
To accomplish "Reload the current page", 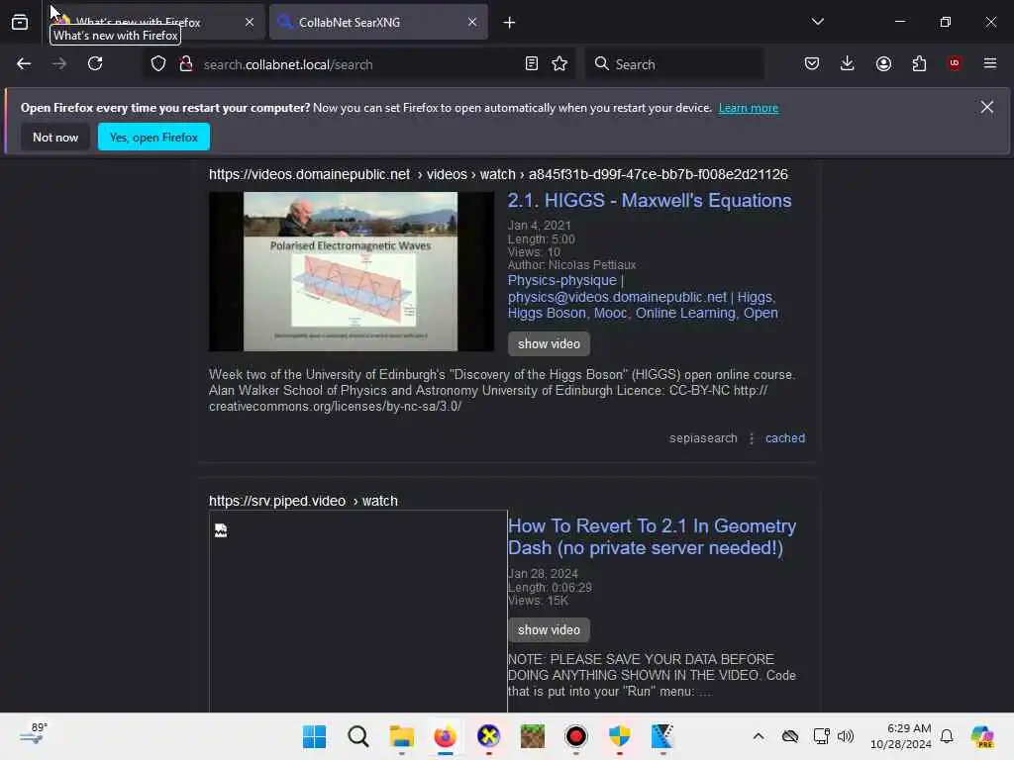I will pyautogui.click(x=95, y=63).
